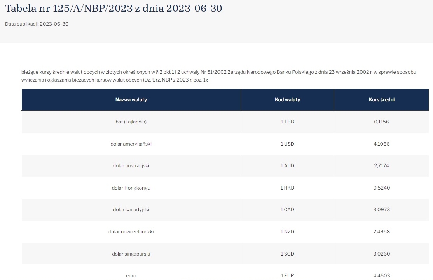Image resolution: width=433 pixels, height=280 pixels.
Task: Click the "1 CAD" currency code cell
Action: pyautogui.click(x=287, y=210)
